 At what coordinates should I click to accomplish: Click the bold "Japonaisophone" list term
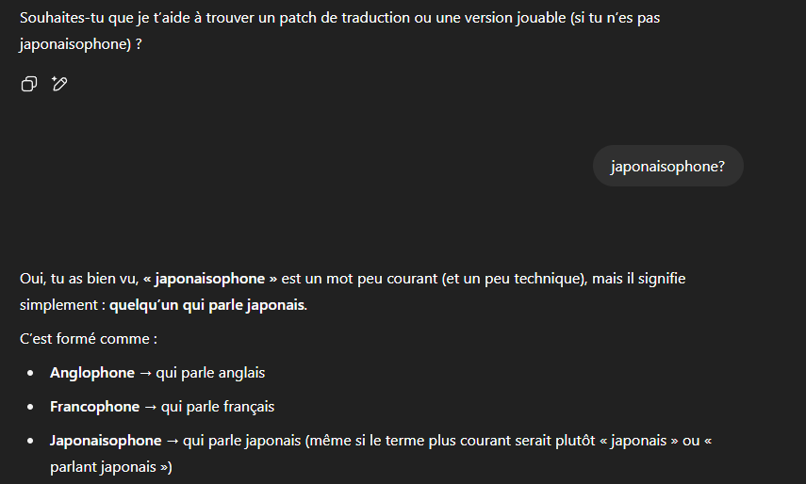coord(106,441)
